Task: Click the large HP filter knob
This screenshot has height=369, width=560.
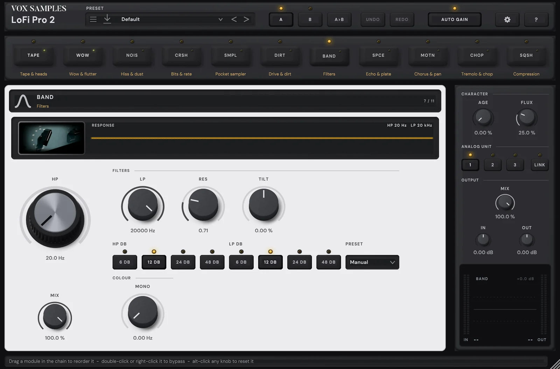Action: [x=55, y=218]
